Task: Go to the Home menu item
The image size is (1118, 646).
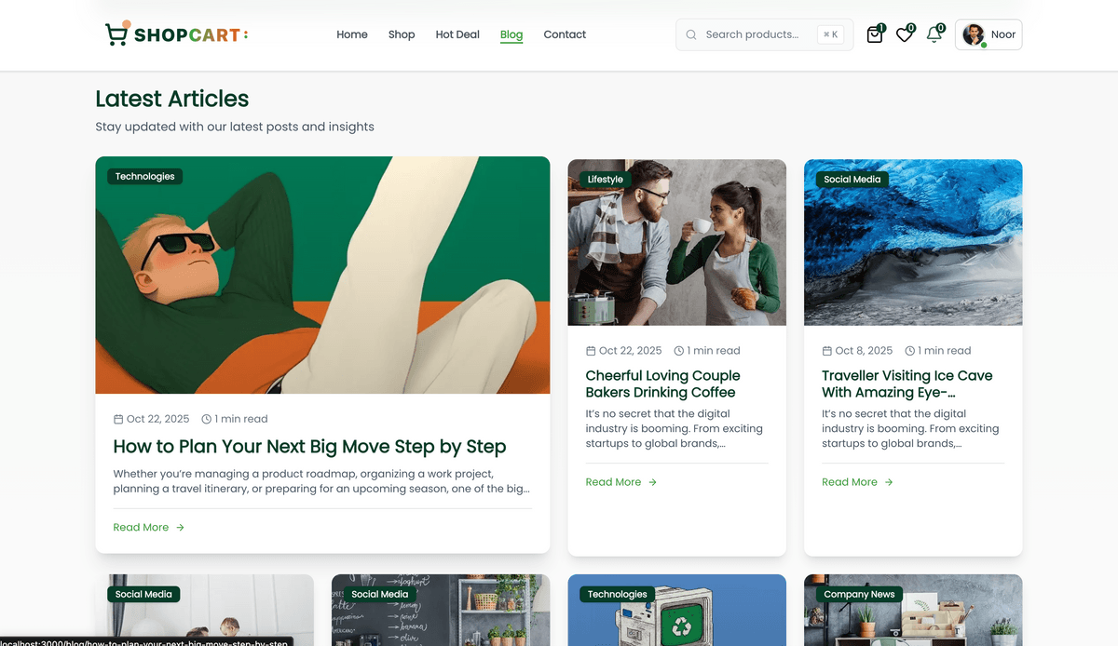Action: pos(352,34)
